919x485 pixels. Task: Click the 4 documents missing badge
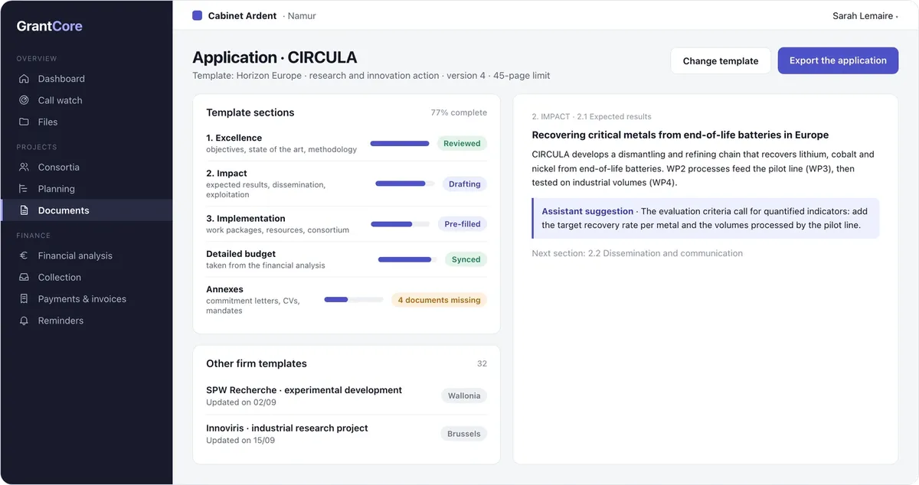(439, 300)
